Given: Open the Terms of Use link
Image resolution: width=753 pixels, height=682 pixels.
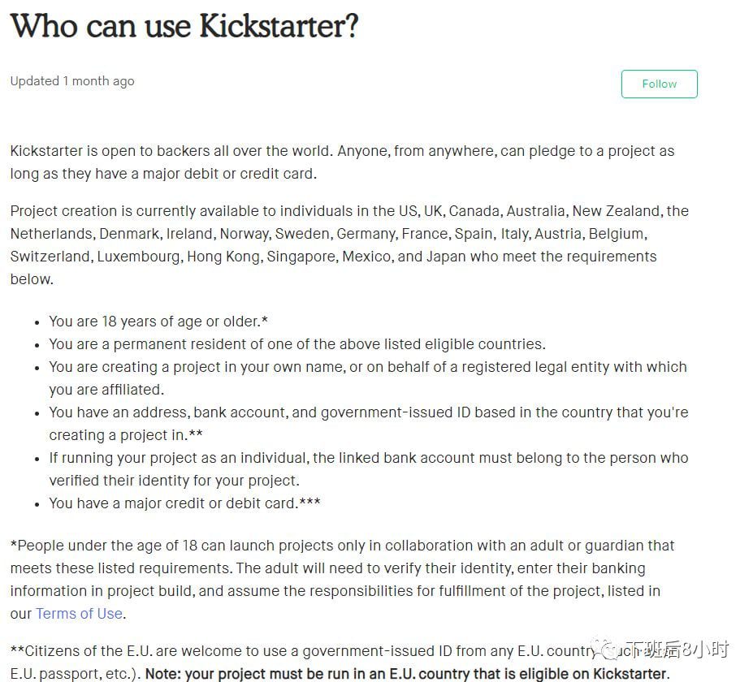Looking at the screenshot, I should click(80, 613).
